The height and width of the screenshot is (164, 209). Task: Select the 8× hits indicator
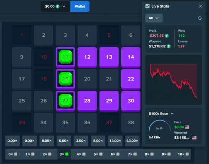(149, 154)
